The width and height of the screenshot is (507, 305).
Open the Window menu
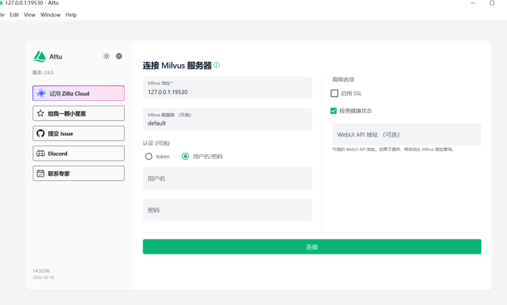50,15
